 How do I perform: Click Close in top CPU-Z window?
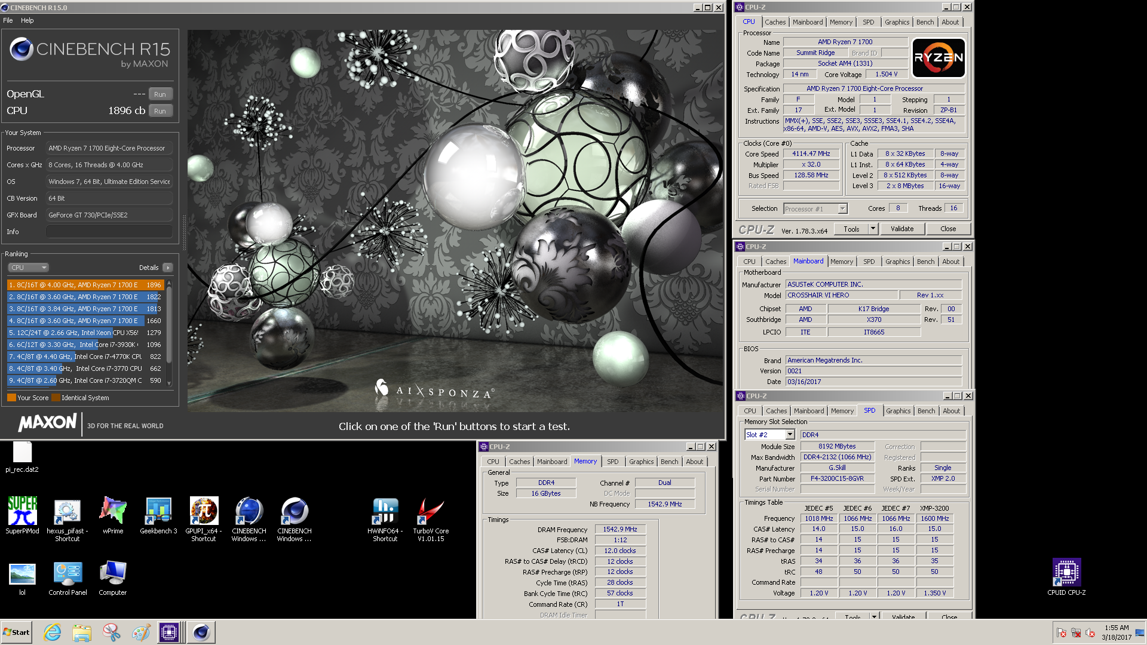pyautogui.click(x=948, y=229)
